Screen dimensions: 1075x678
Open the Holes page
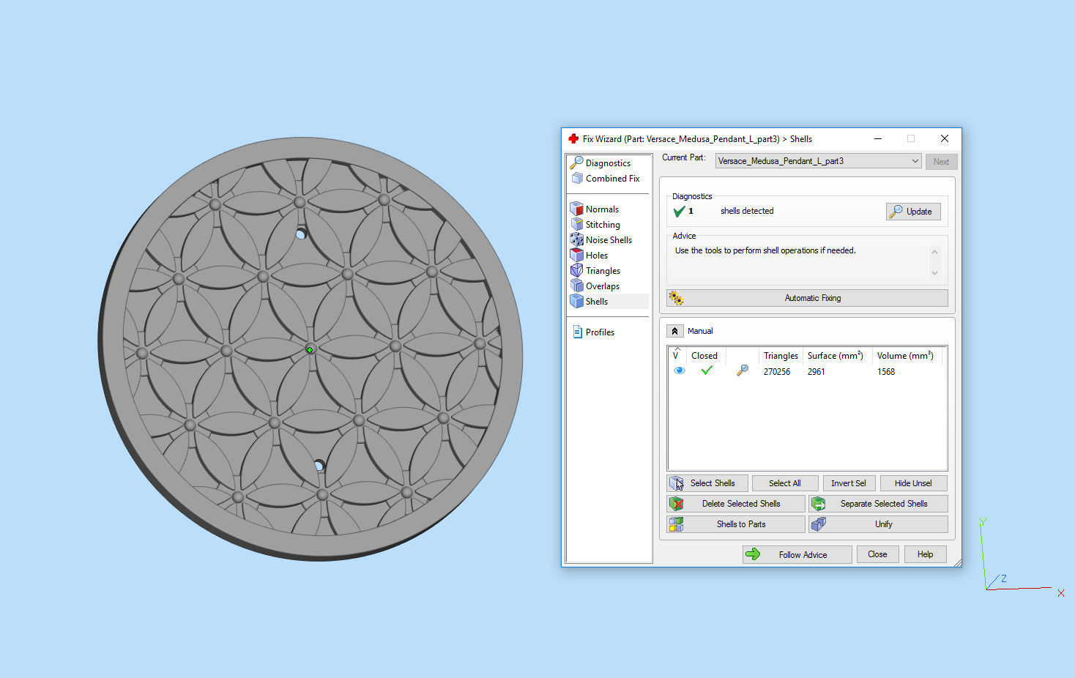pyautogui.click(x=589, y=256)
